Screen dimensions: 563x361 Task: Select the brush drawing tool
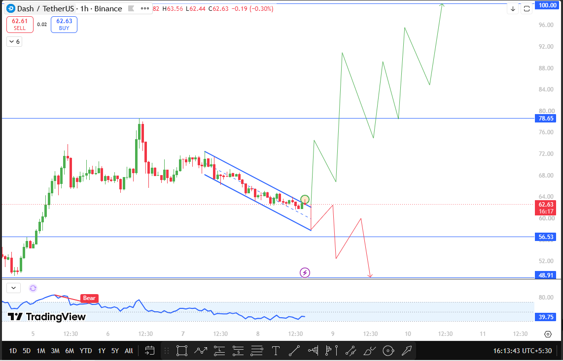[x=369, y=351]
